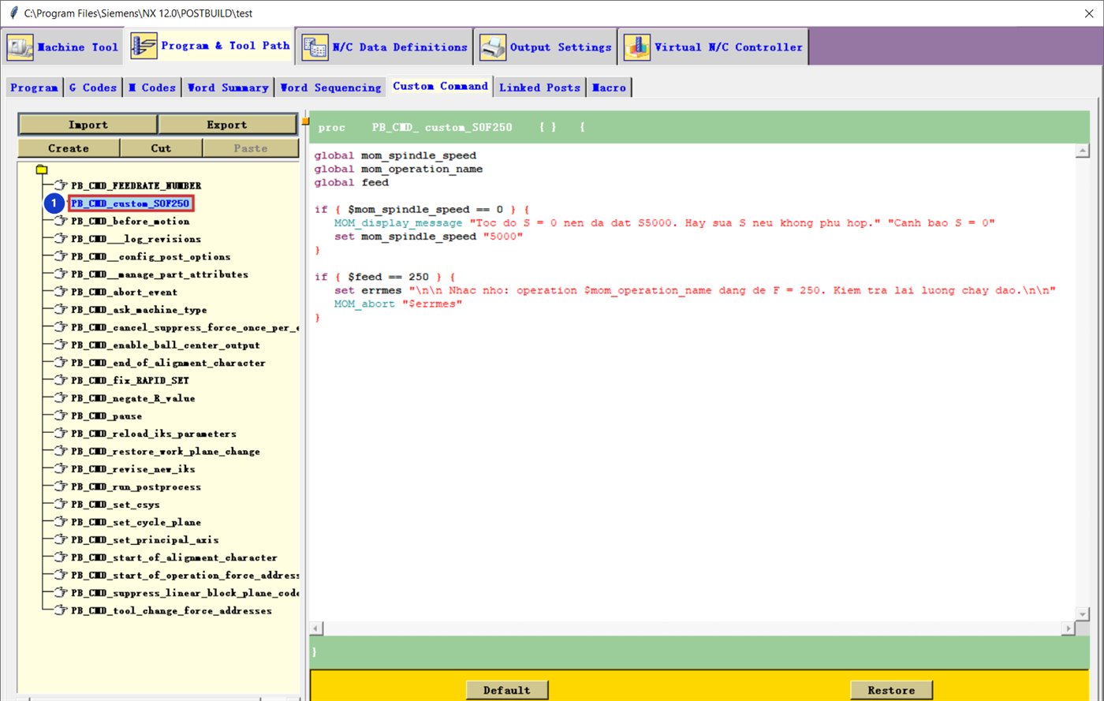The width and height of the screenshot is (1104, 701).
Task: Click the hand icon beside PB_CMD_run_postprocess
Action: 61,487
